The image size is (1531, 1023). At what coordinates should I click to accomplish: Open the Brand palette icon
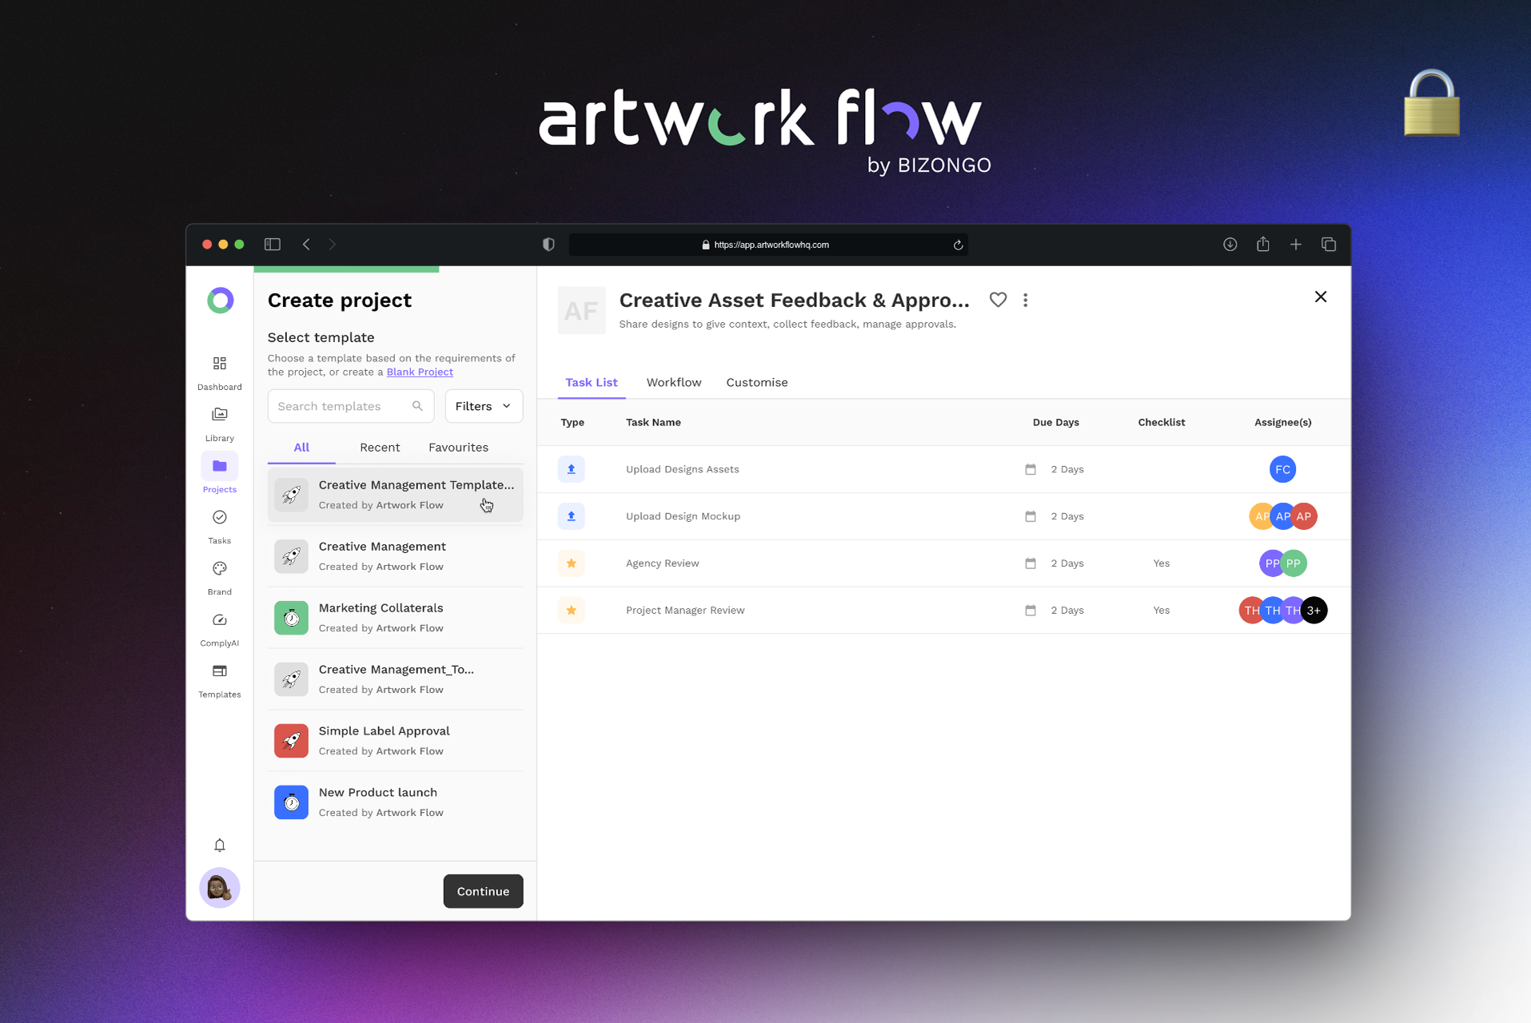coord(219,569)
